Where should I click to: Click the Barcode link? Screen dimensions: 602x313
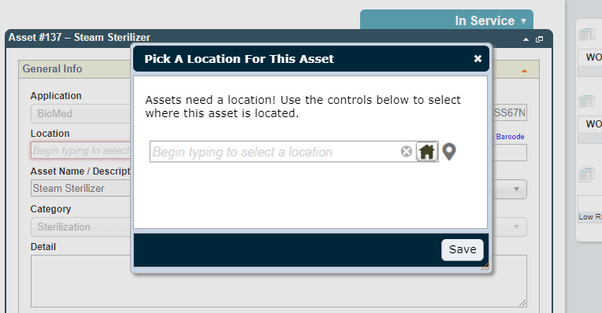tap(510, 136)
